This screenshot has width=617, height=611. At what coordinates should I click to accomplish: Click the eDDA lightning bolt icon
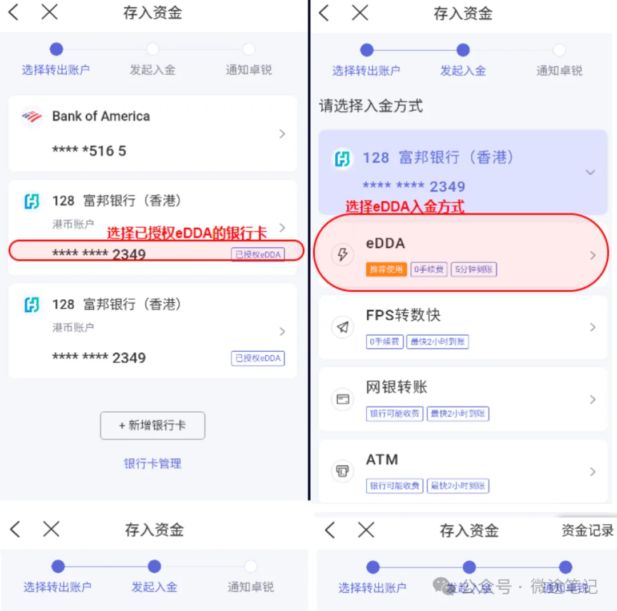(x=343, y=255)
